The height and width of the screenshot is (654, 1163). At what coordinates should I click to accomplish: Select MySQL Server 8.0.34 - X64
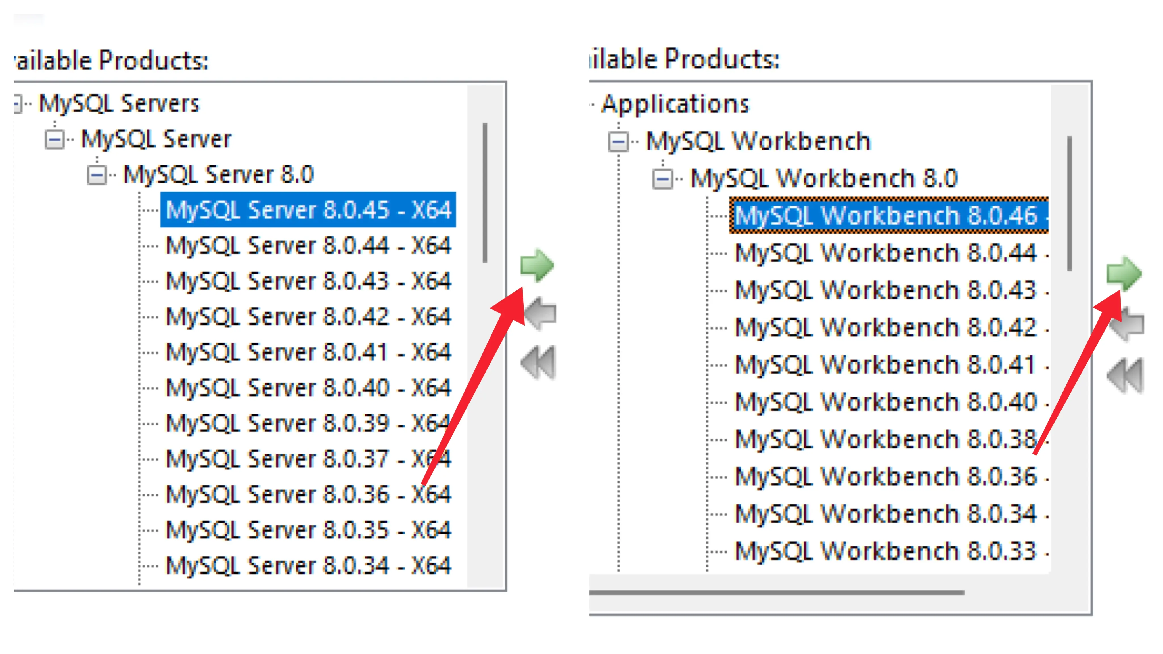coord(308,565)
